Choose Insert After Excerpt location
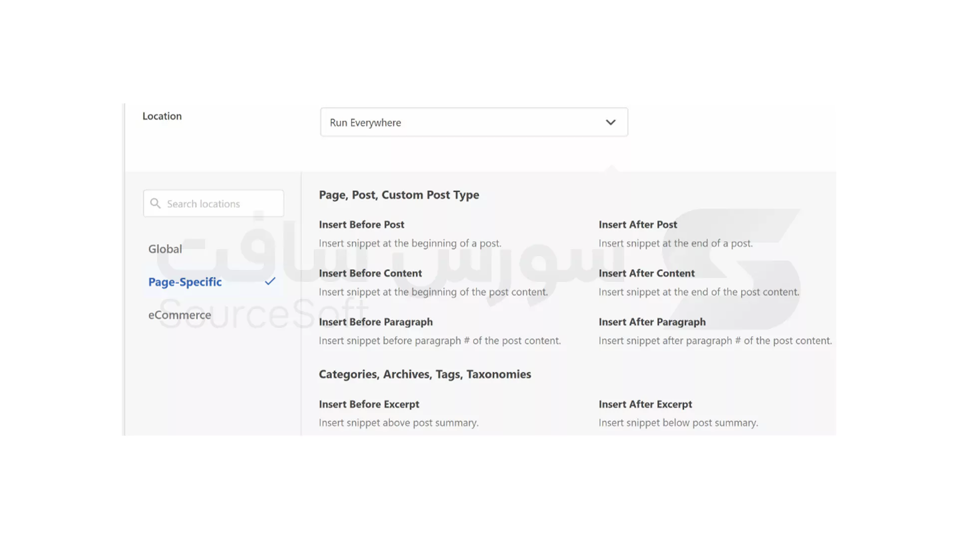This screenshot has width=958, height=539. (x=645, y=404)
